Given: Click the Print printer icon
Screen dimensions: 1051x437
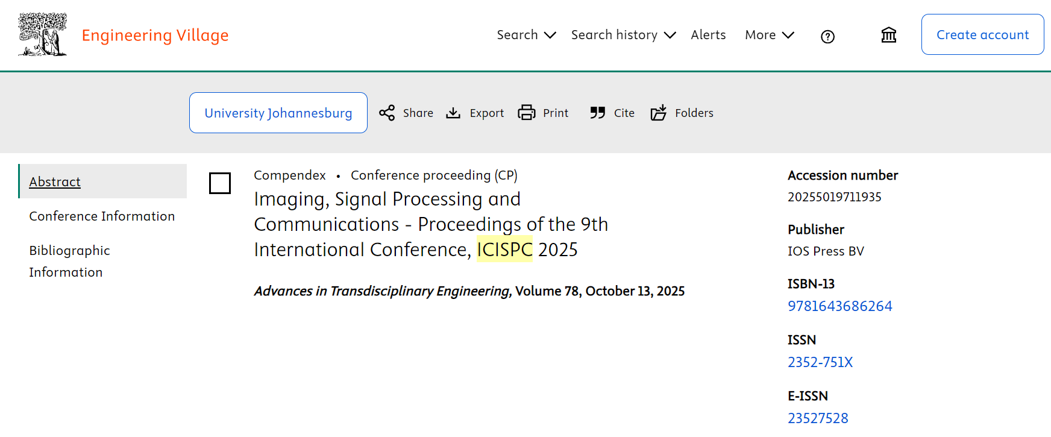Looking at the screenshot, I should (x=527, y=113).
